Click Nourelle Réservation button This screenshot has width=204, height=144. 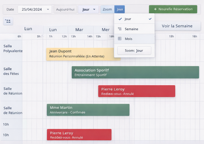click(173, 9)
